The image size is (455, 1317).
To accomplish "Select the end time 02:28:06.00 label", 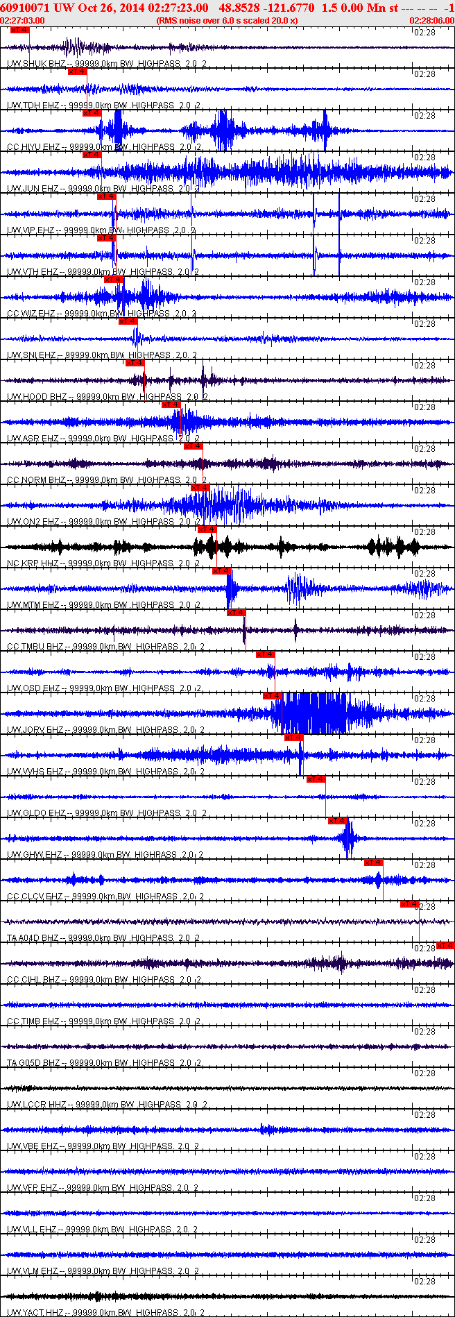I will click(x=432, y=20).
